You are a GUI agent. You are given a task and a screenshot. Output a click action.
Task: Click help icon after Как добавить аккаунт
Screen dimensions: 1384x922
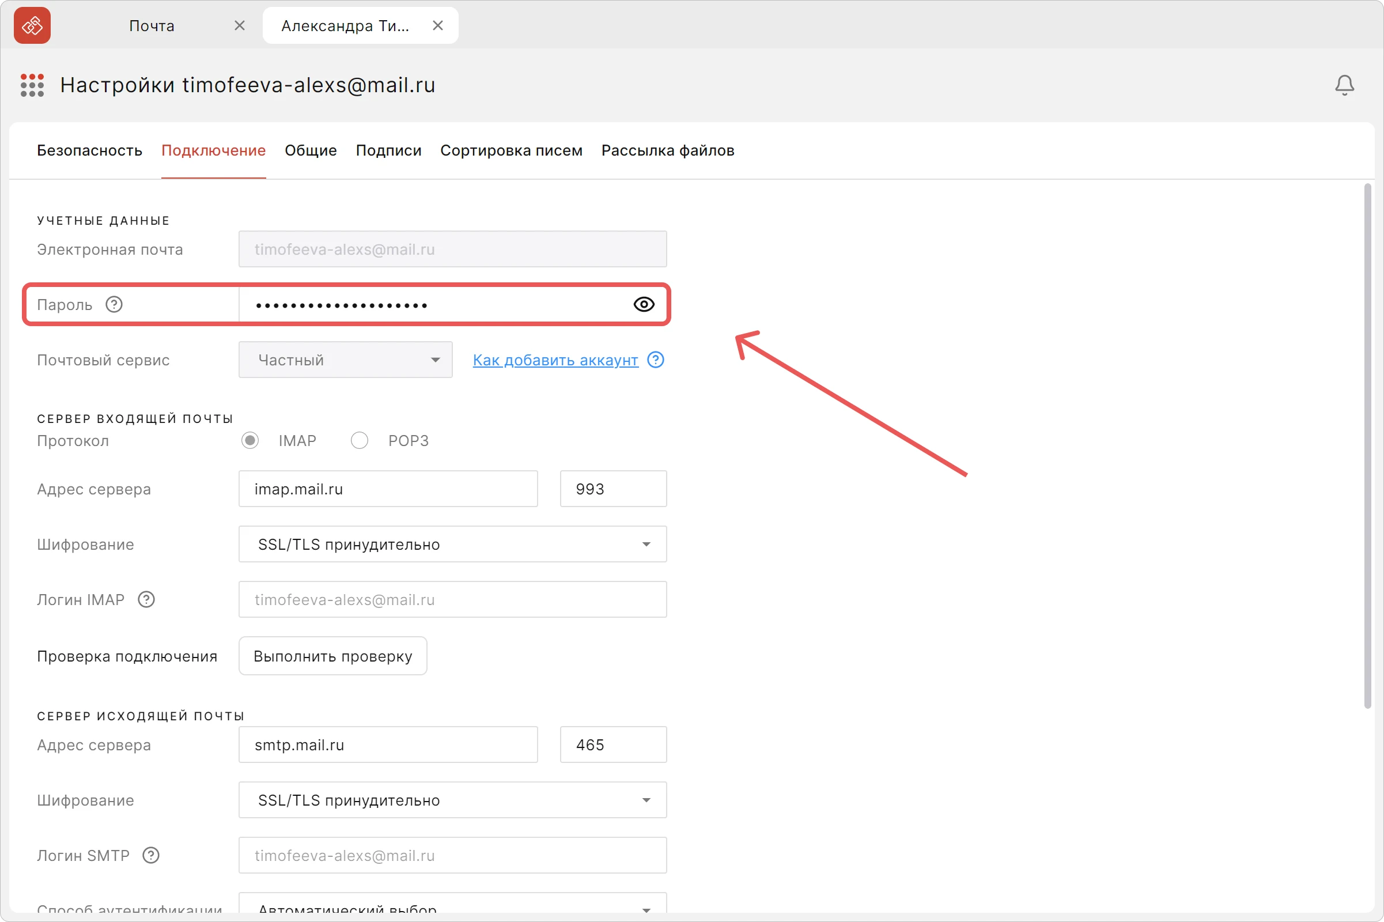656,360
